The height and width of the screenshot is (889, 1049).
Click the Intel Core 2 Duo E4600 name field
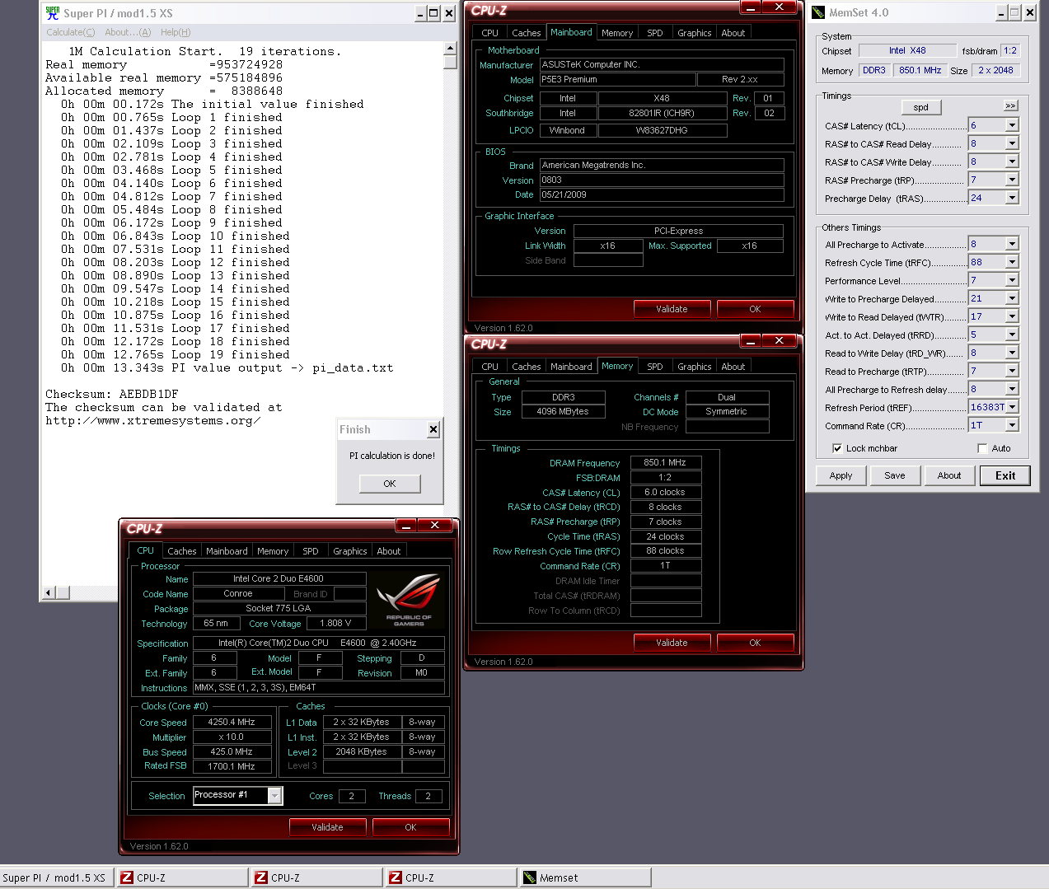279,578
